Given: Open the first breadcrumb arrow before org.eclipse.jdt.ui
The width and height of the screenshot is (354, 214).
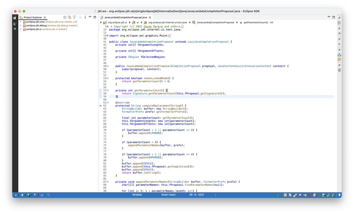Looking at the screenshot, I should [101, 22].
